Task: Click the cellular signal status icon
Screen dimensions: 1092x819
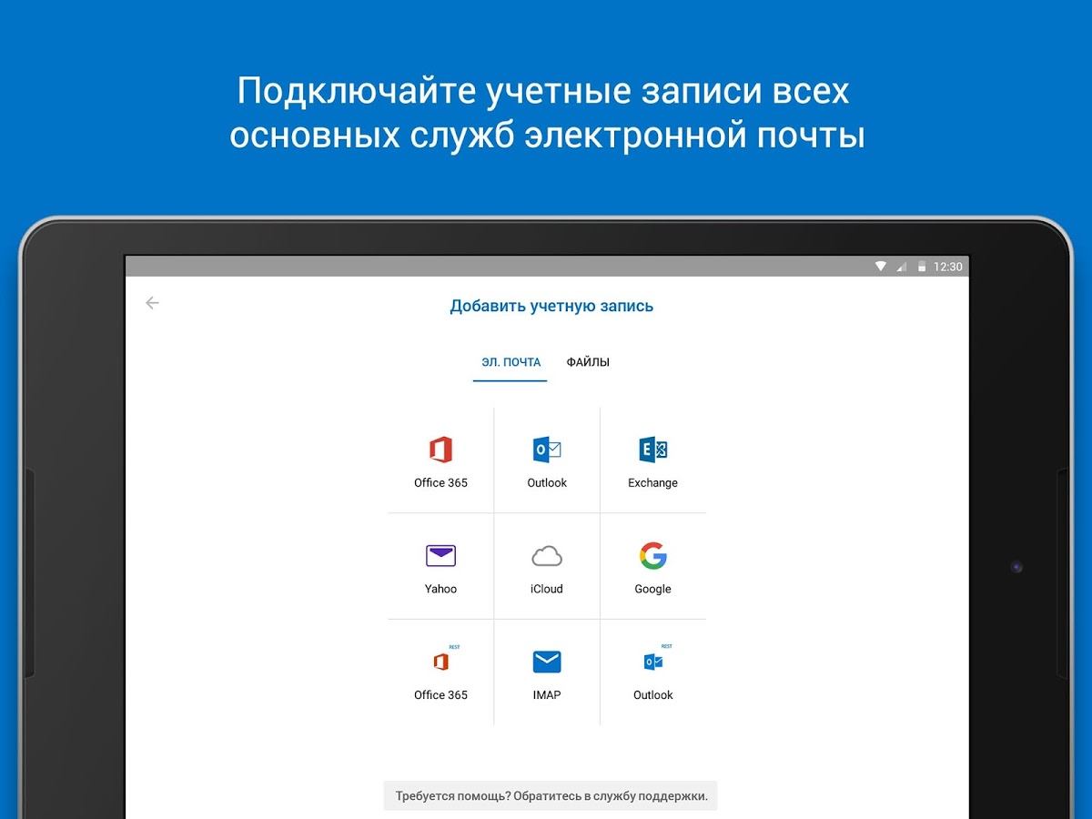Action: click(902, 267)
